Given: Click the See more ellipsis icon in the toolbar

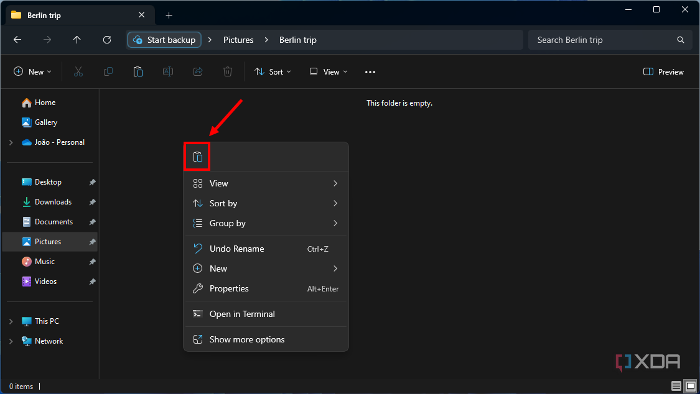Looking at the screenshot, I should (x=370, y=71).
